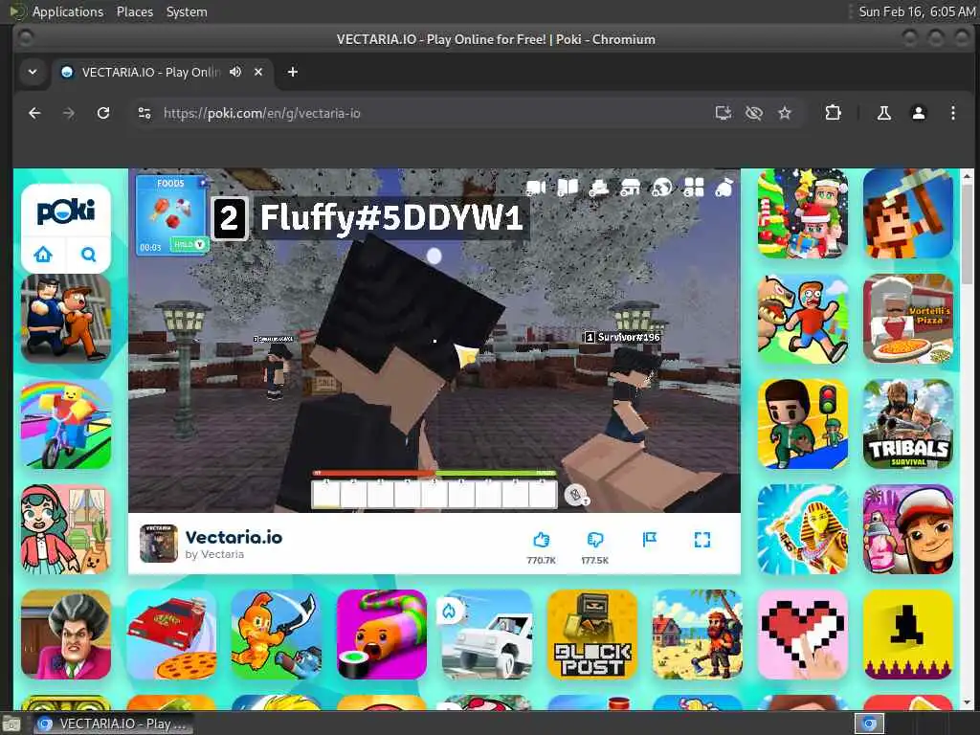The image size is (980, 735).
Task: Click the show desktop icon in bottom panel
Action: coord(11,724)
